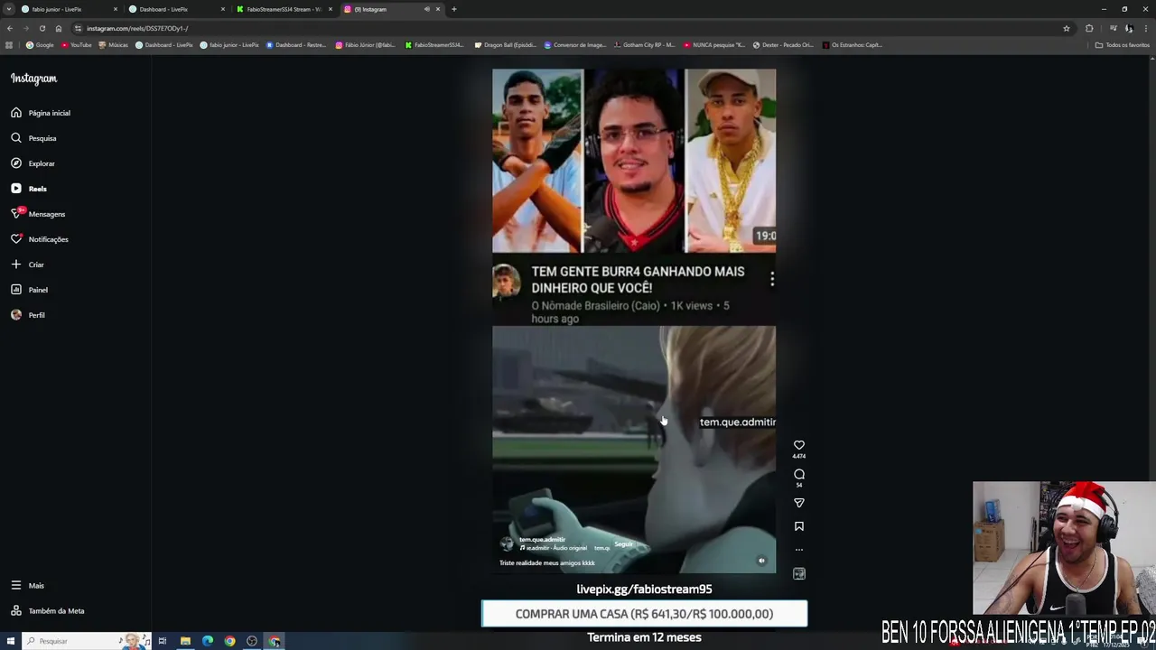
Task: Open YouTube bookmark
Action: [x=77, y=45]
